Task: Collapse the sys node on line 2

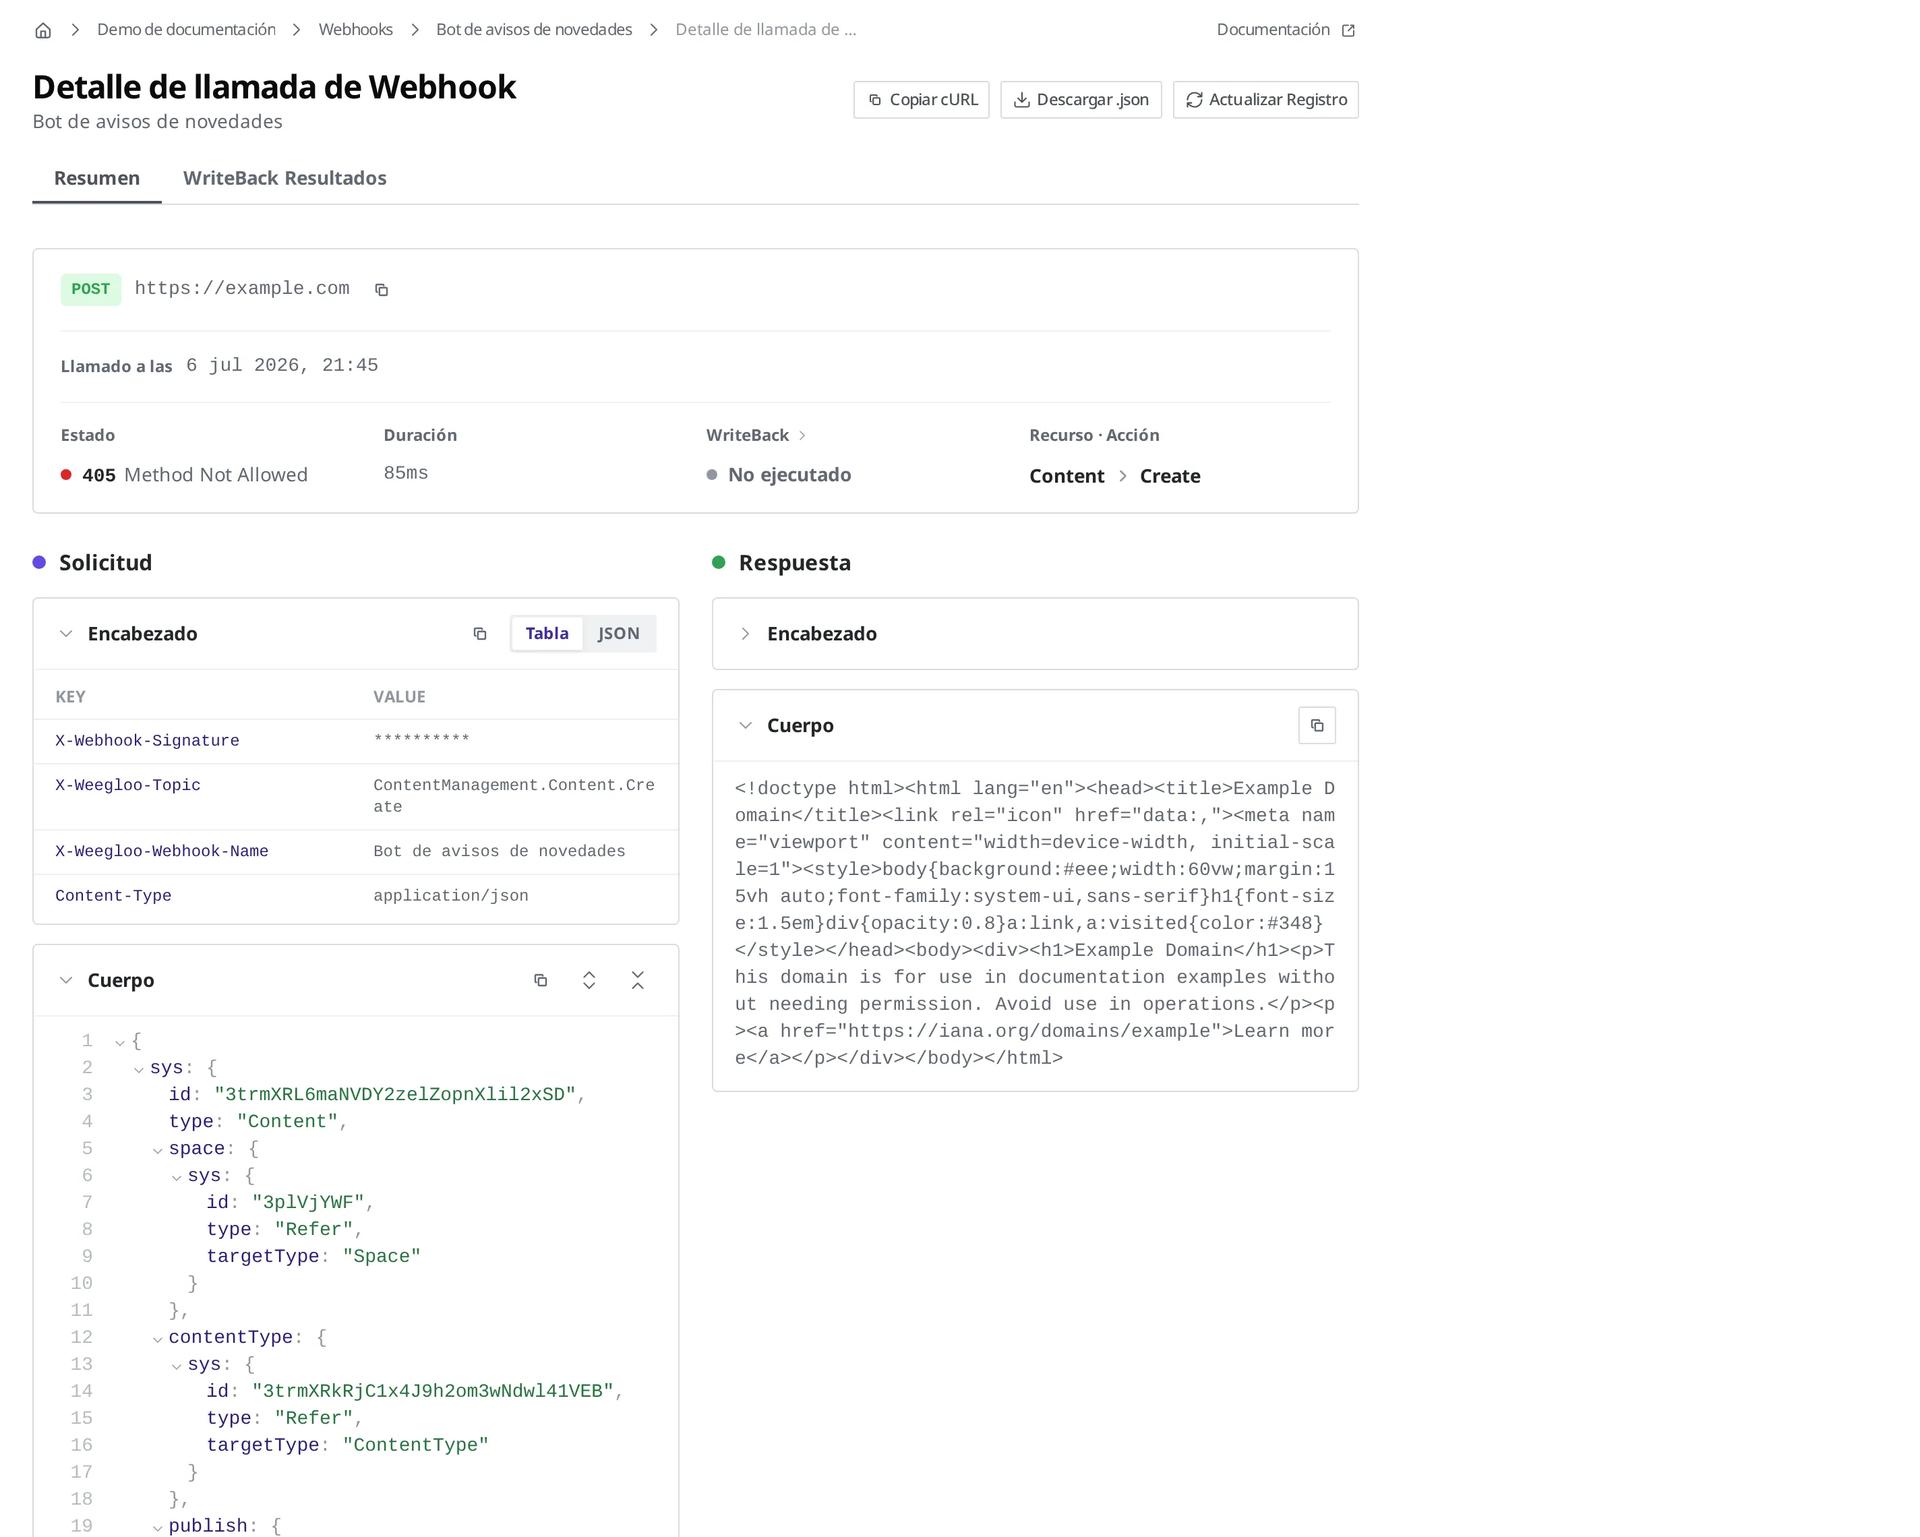Action: click(139, 1069)
